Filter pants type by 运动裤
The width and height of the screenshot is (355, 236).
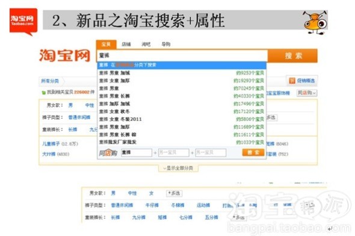(x=203, y=205)
